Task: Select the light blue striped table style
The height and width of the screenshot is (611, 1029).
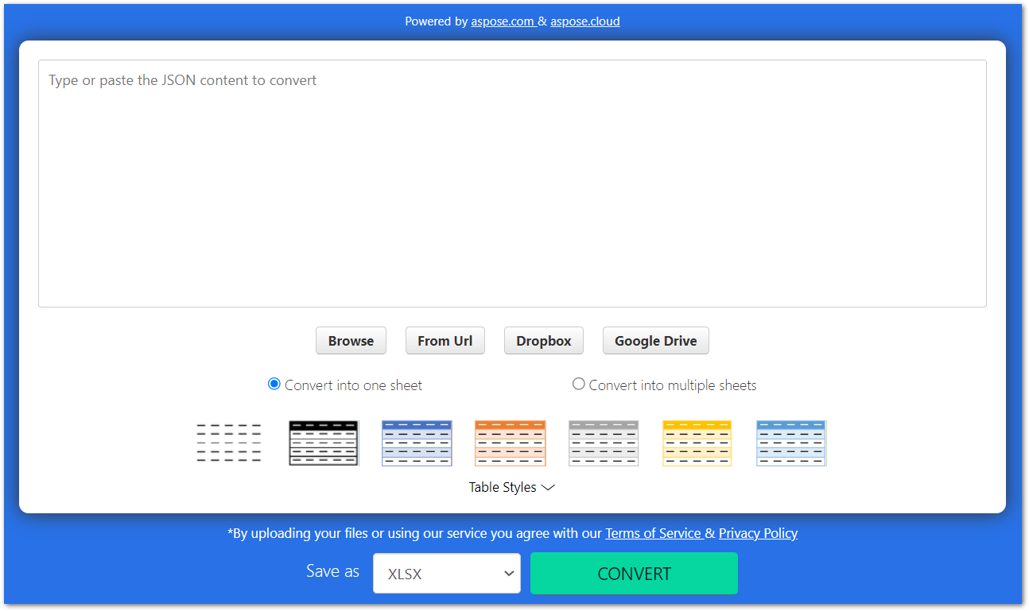Action: pos(790,443)
